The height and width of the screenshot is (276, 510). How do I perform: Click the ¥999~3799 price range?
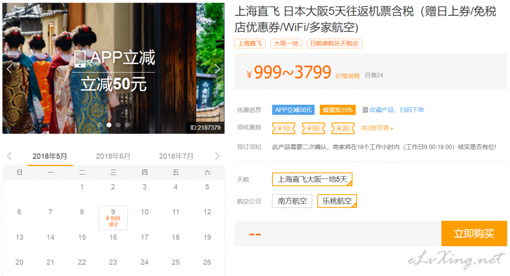pos(288,73)
